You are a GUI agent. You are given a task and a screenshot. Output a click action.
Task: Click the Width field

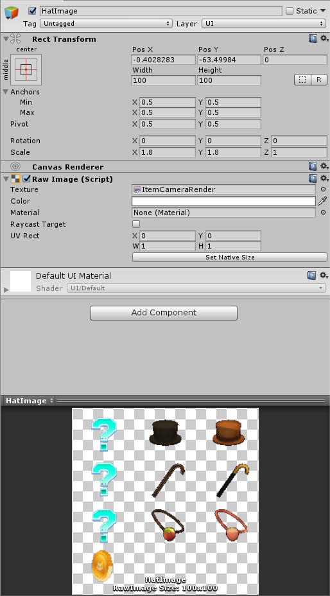pos(163,80)
